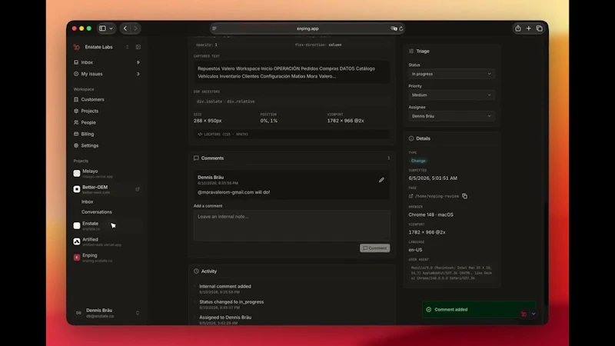Go back in Safari
The height and width of the screenshot is (346, 615).
(x=125, y=28)
